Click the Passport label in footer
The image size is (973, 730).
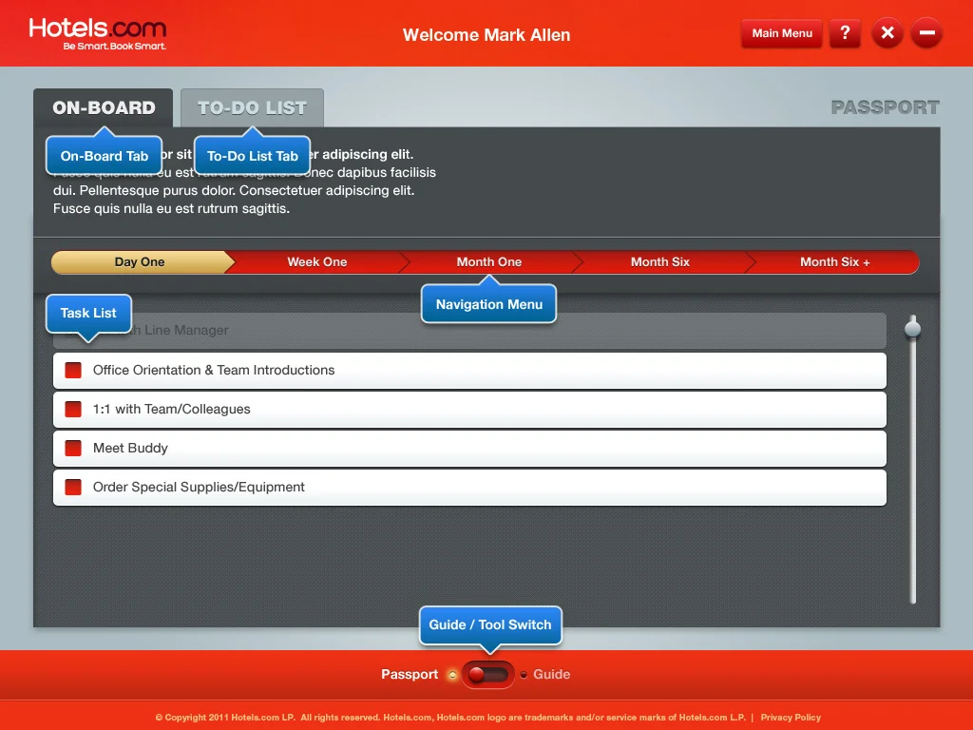410,674
